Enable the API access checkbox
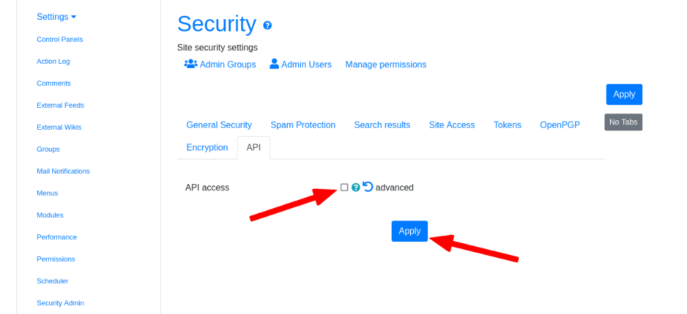The image size is (687, 314). point(344,188)
